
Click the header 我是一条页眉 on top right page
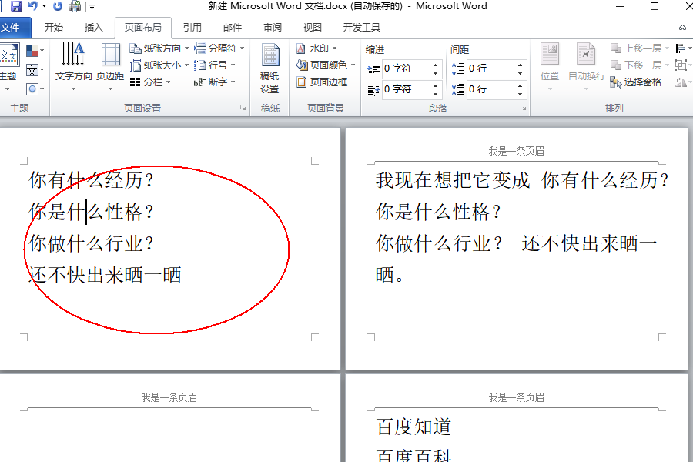point(516,151)
